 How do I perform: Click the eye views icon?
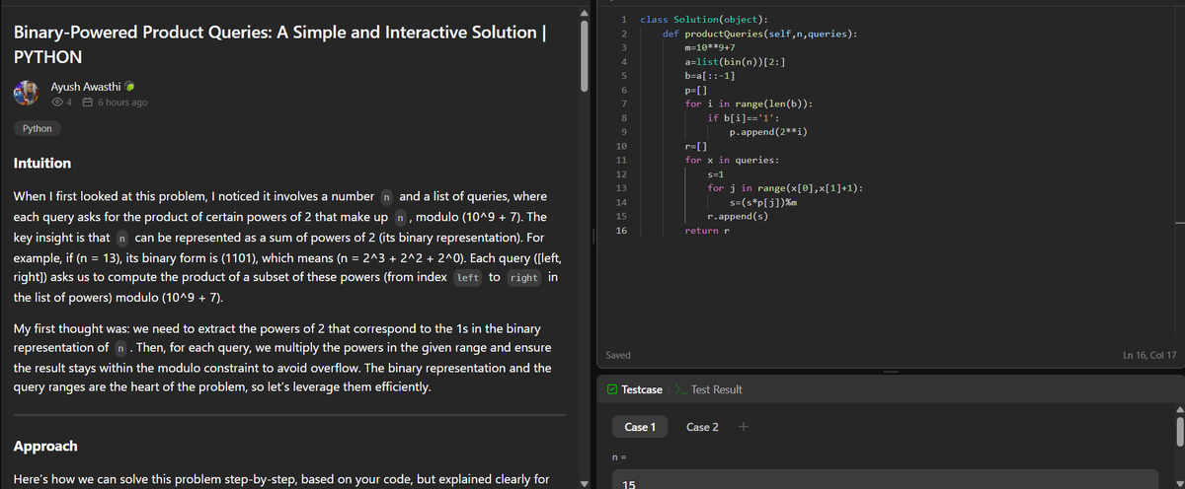(56, 103)
